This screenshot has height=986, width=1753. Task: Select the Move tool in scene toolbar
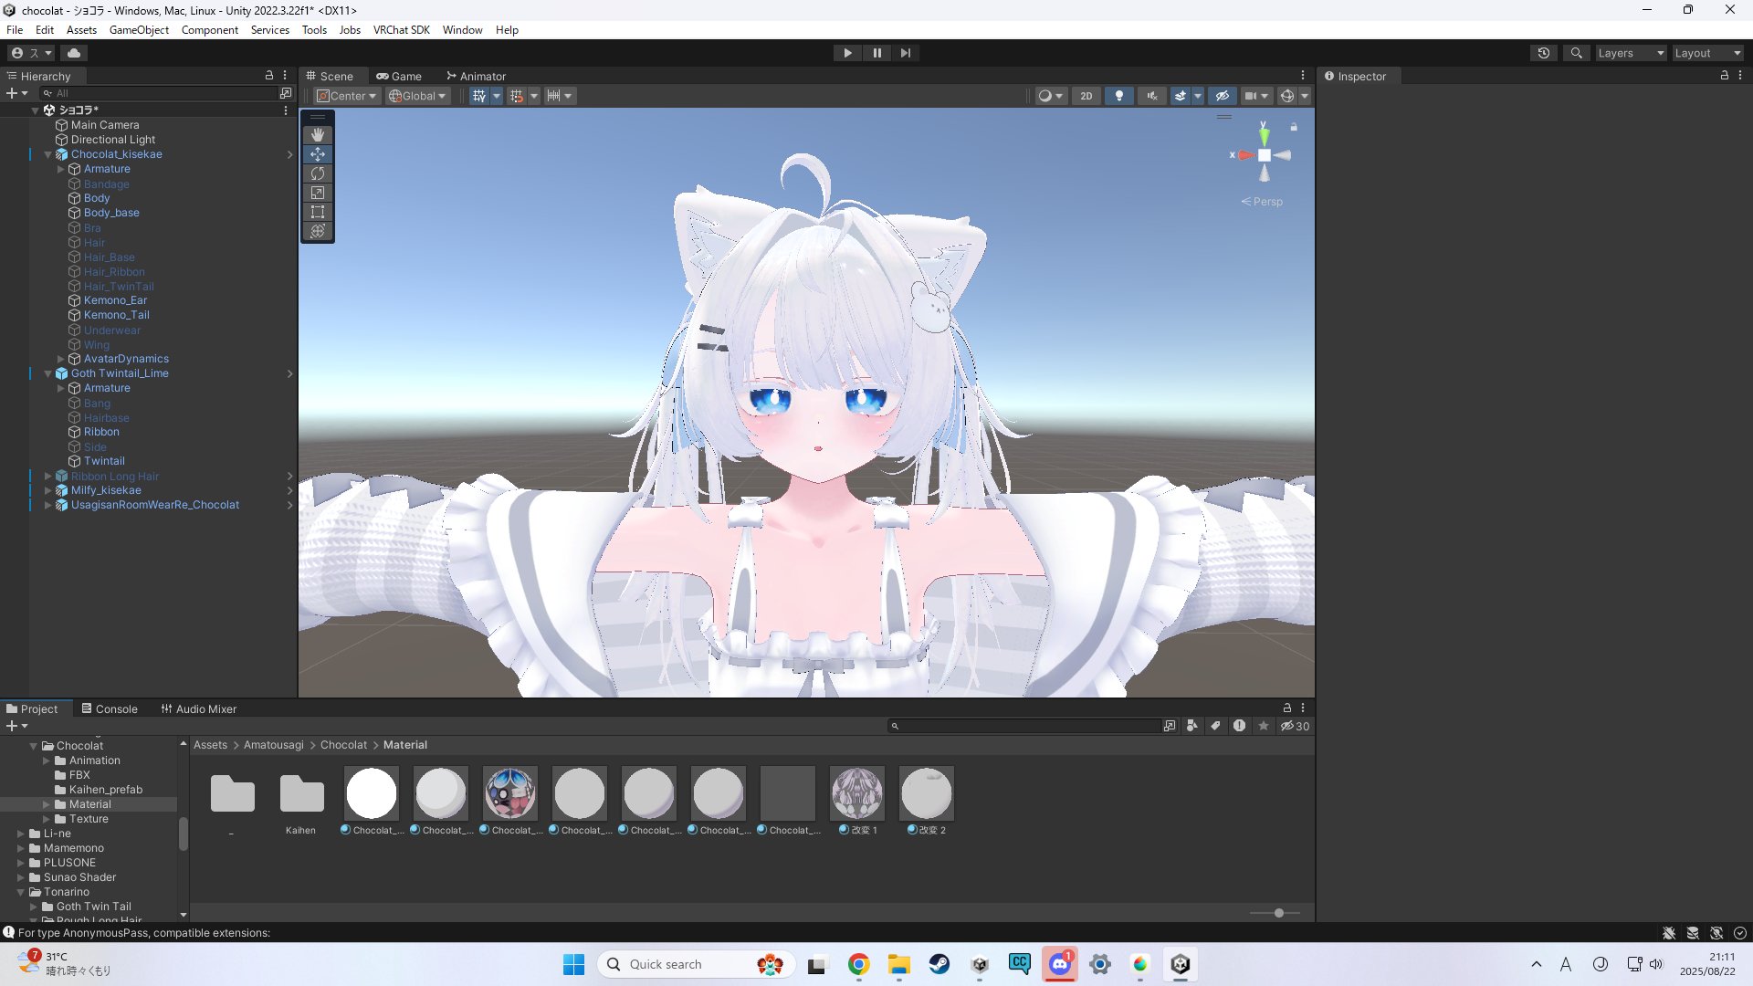pos(318,154)
